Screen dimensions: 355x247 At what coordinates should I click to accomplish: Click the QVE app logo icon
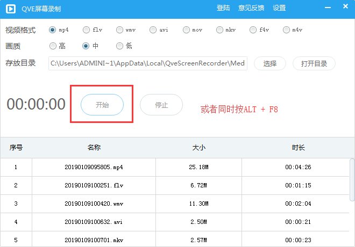[x=10, y=8]
